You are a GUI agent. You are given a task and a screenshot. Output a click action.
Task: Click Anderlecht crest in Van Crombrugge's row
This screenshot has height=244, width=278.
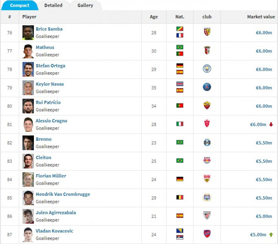207,198
